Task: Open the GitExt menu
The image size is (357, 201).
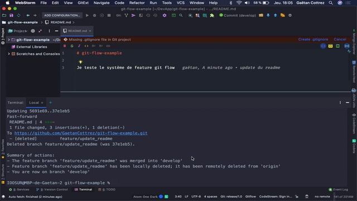Action: point(83,3)
